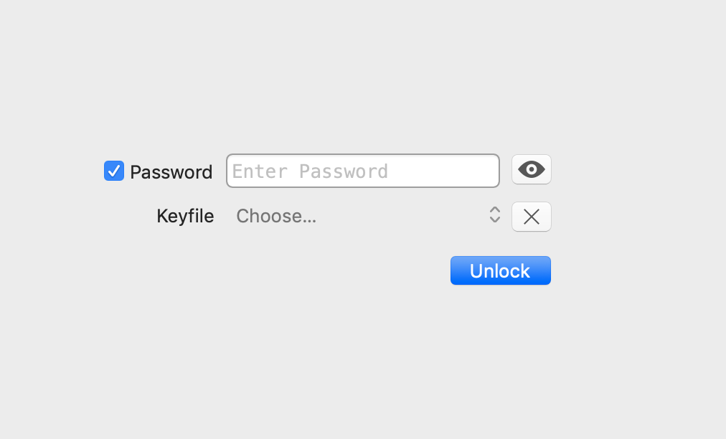Viewport: 726px width, 439px height.
Task: Click the Password label text
Action: coord(171,171)
